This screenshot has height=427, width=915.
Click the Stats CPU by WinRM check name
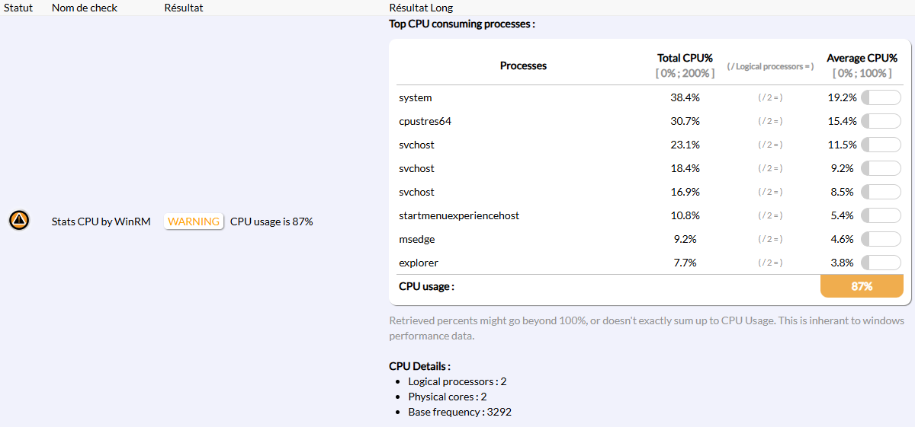click(101, 221)
